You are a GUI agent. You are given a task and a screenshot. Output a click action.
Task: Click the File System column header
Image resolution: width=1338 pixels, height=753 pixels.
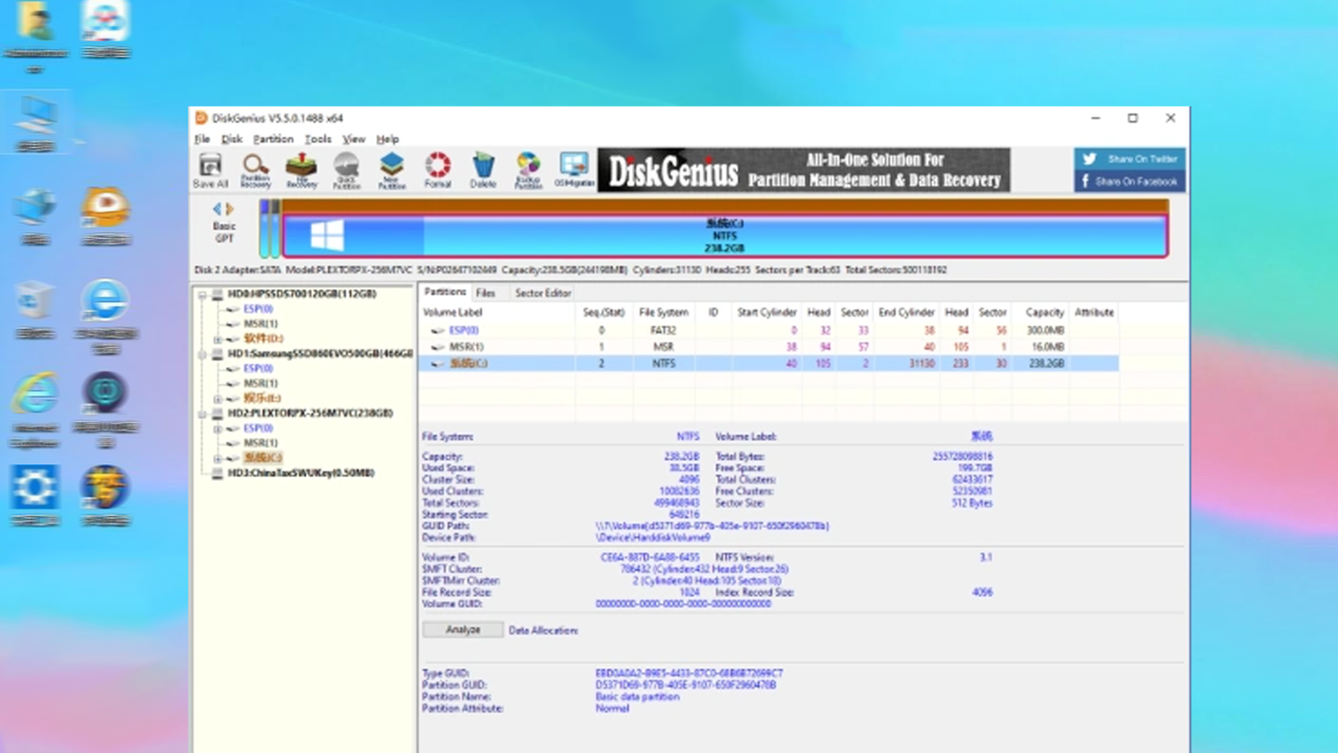click(x=664, y=312)
